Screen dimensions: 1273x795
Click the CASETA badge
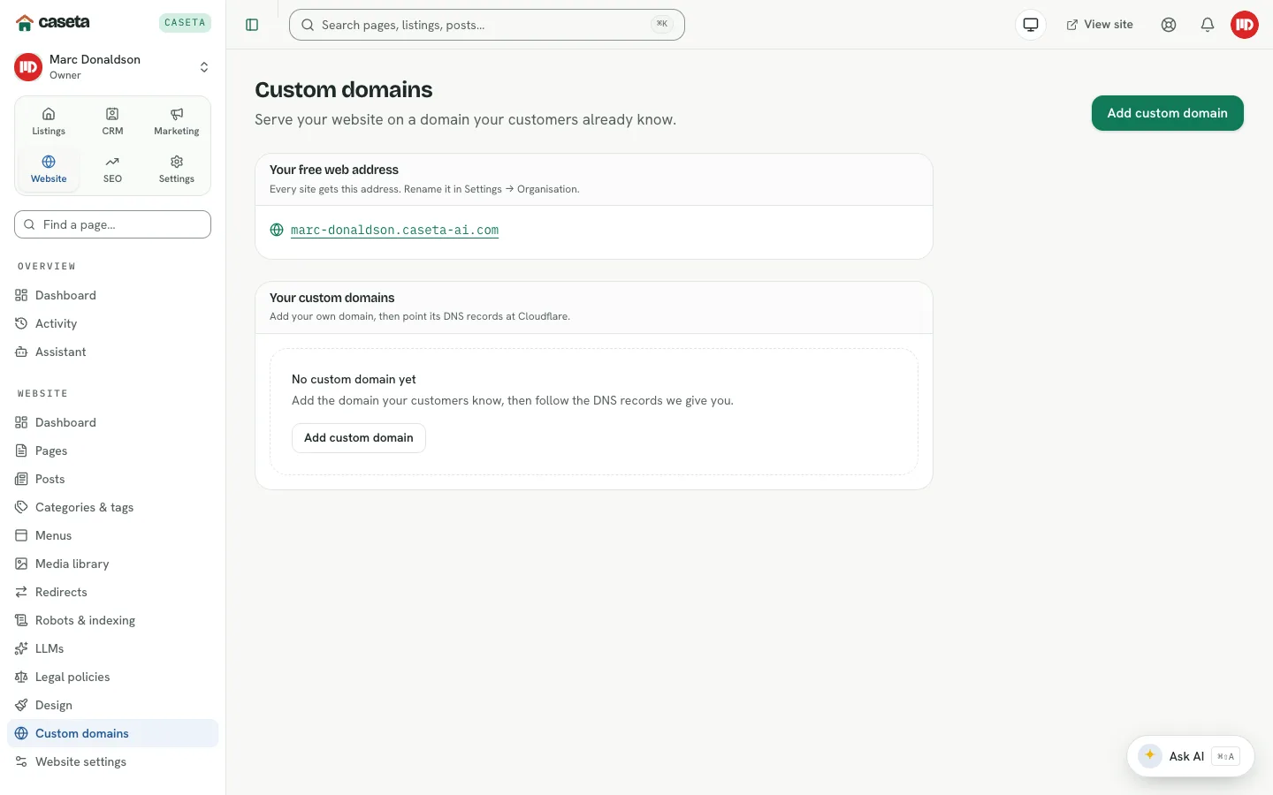click(x=185, y=23)
